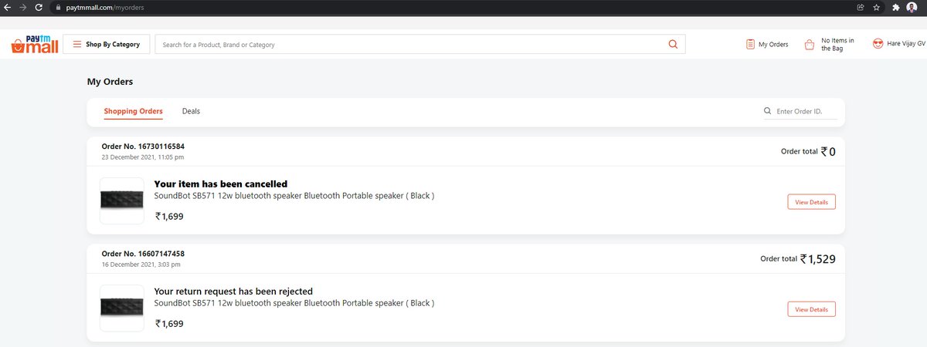The image size is (927, 347).
Task: View Details of the cancelled order
Action: click(x=811, y=202)
